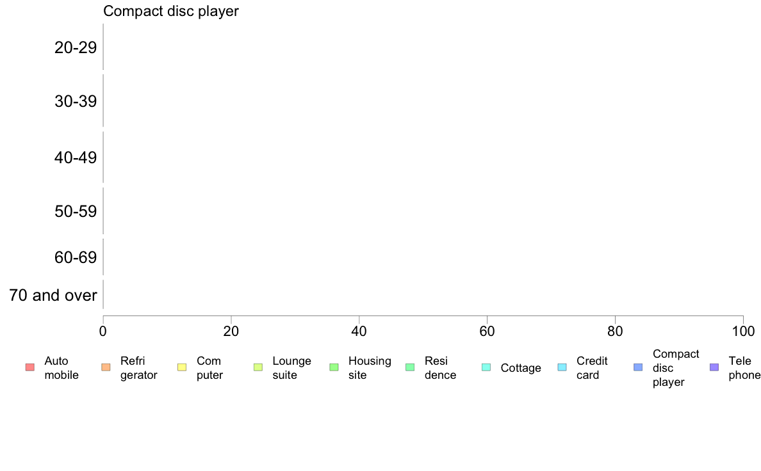Select the 50-59 age group label
The width and height of the screenshot is (761, 471).
76,211
